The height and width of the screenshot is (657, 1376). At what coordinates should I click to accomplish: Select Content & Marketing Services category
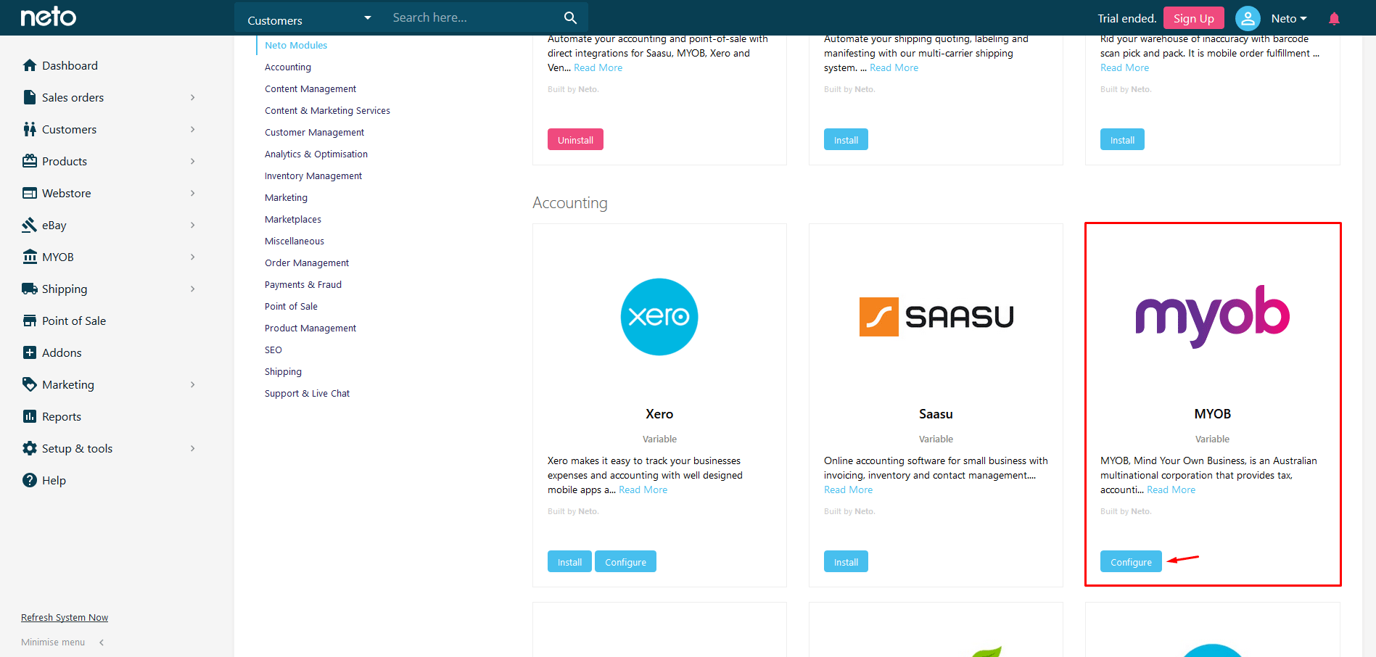pyautogui.click(x=327, y=110)
